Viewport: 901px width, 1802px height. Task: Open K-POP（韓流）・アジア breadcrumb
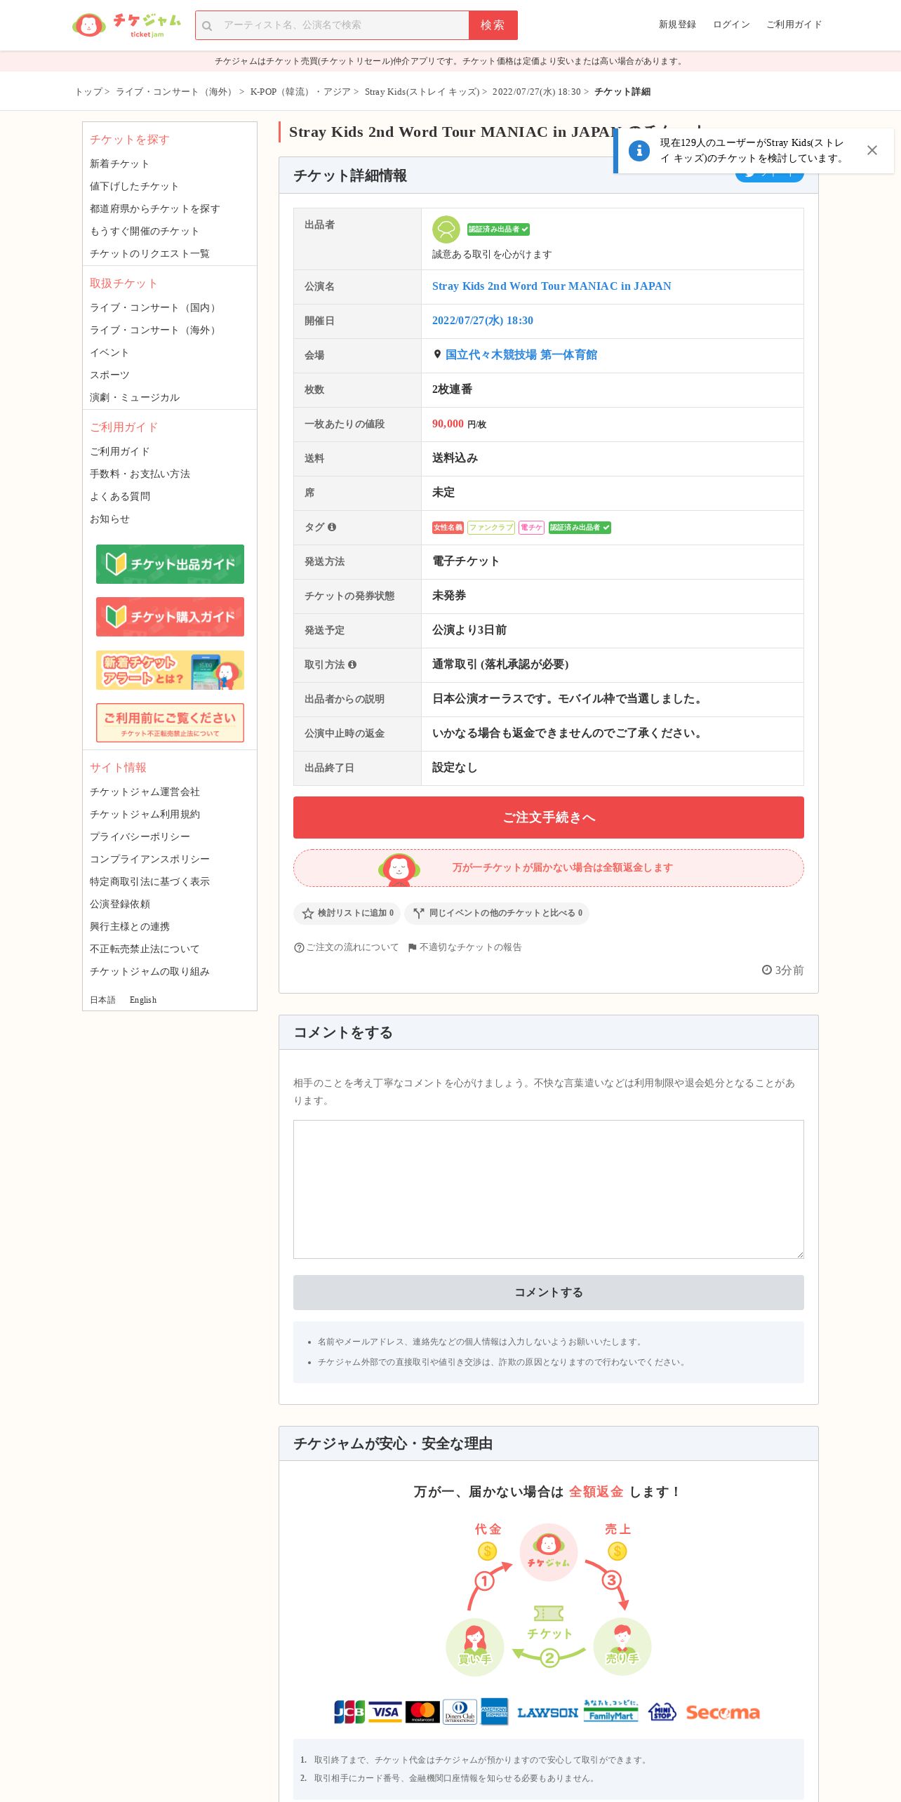(x=300, y=92)
